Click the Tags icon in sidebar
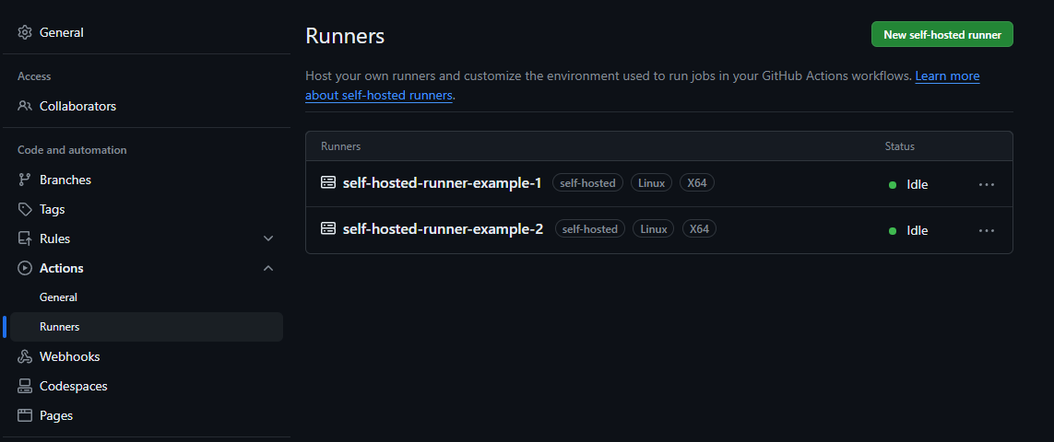Viewport: 1054px width, 442px height. (25, 209)
